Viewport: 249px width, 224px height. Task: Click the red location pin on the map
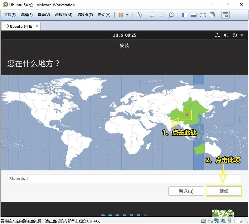pos(187,115)
